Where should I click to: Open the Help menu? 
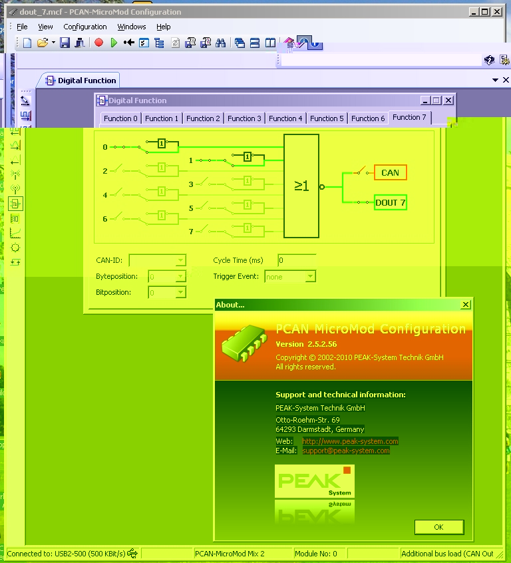tap(164, 27)
